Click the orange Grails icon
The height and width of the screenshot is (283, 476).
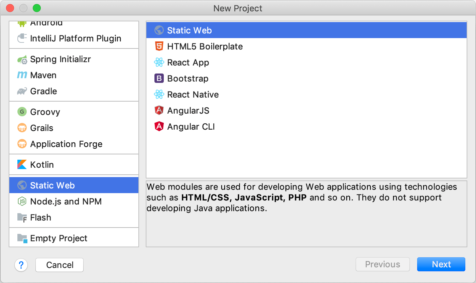[x=22, y=128]
